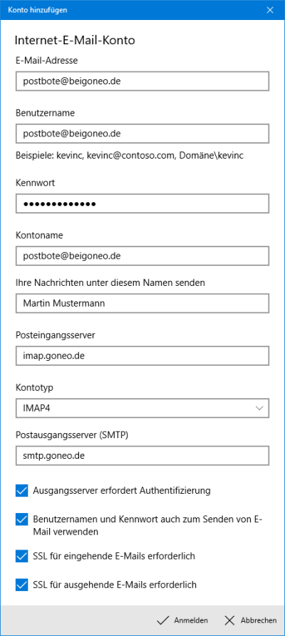This screenshot has height=636, width=285.
Task: Close the Konto hinzufügen dialog
Action: (x=270, y=10)
